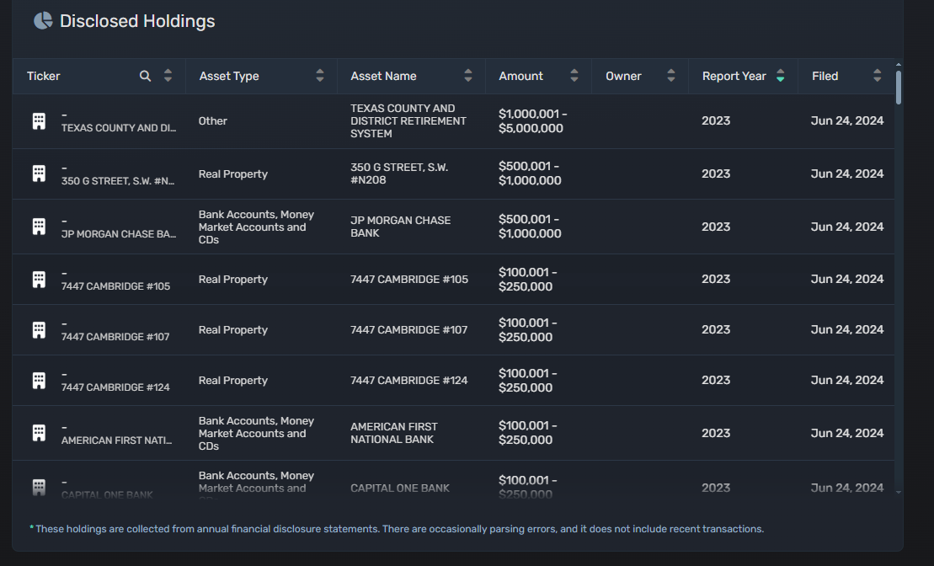
Task: Click building icon for American First National row
Action: [39, 433]
